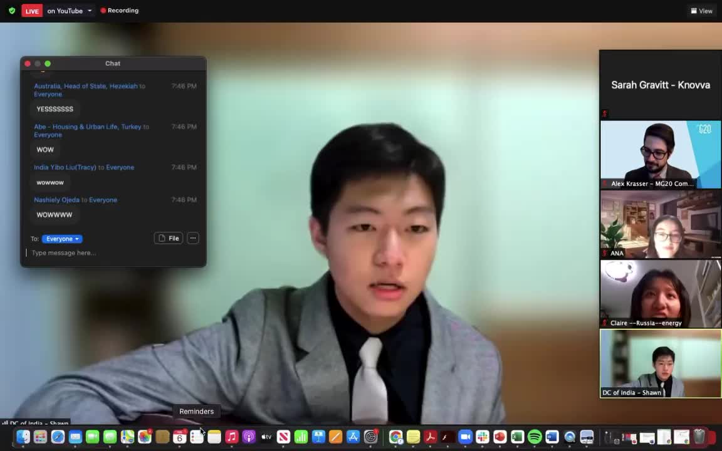Click the Chat window title

tap(113, 63)
